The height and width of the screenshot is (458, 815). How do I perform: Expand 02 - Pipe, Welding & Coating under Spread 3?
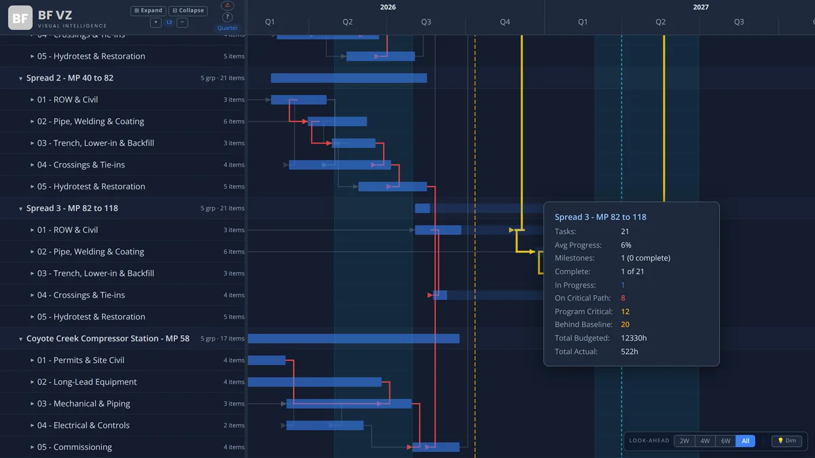[32, 252]
